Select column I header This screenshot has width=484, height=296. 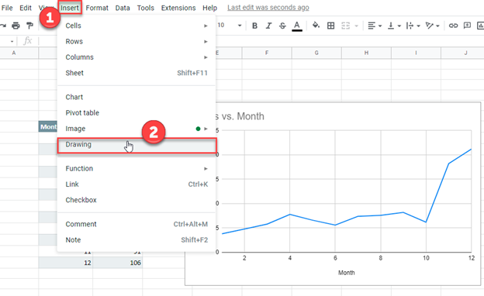point(416,53)
